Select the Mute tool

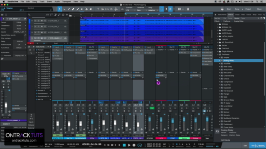point(82,9)
